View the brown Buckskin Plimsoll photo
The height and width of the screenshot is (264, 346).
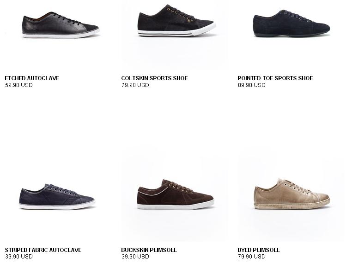coord(176,194)
